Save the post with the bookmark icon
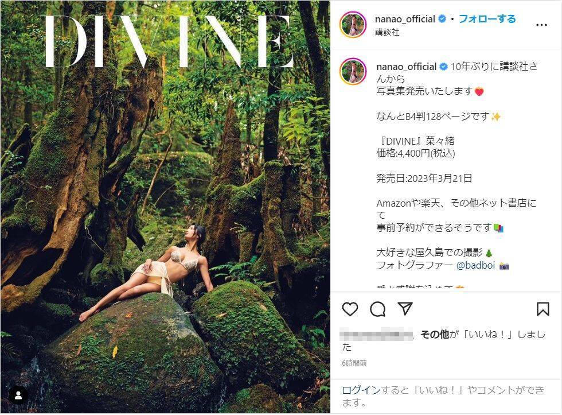The width and height of the screenshot is (562, 415). pos(543,309)
